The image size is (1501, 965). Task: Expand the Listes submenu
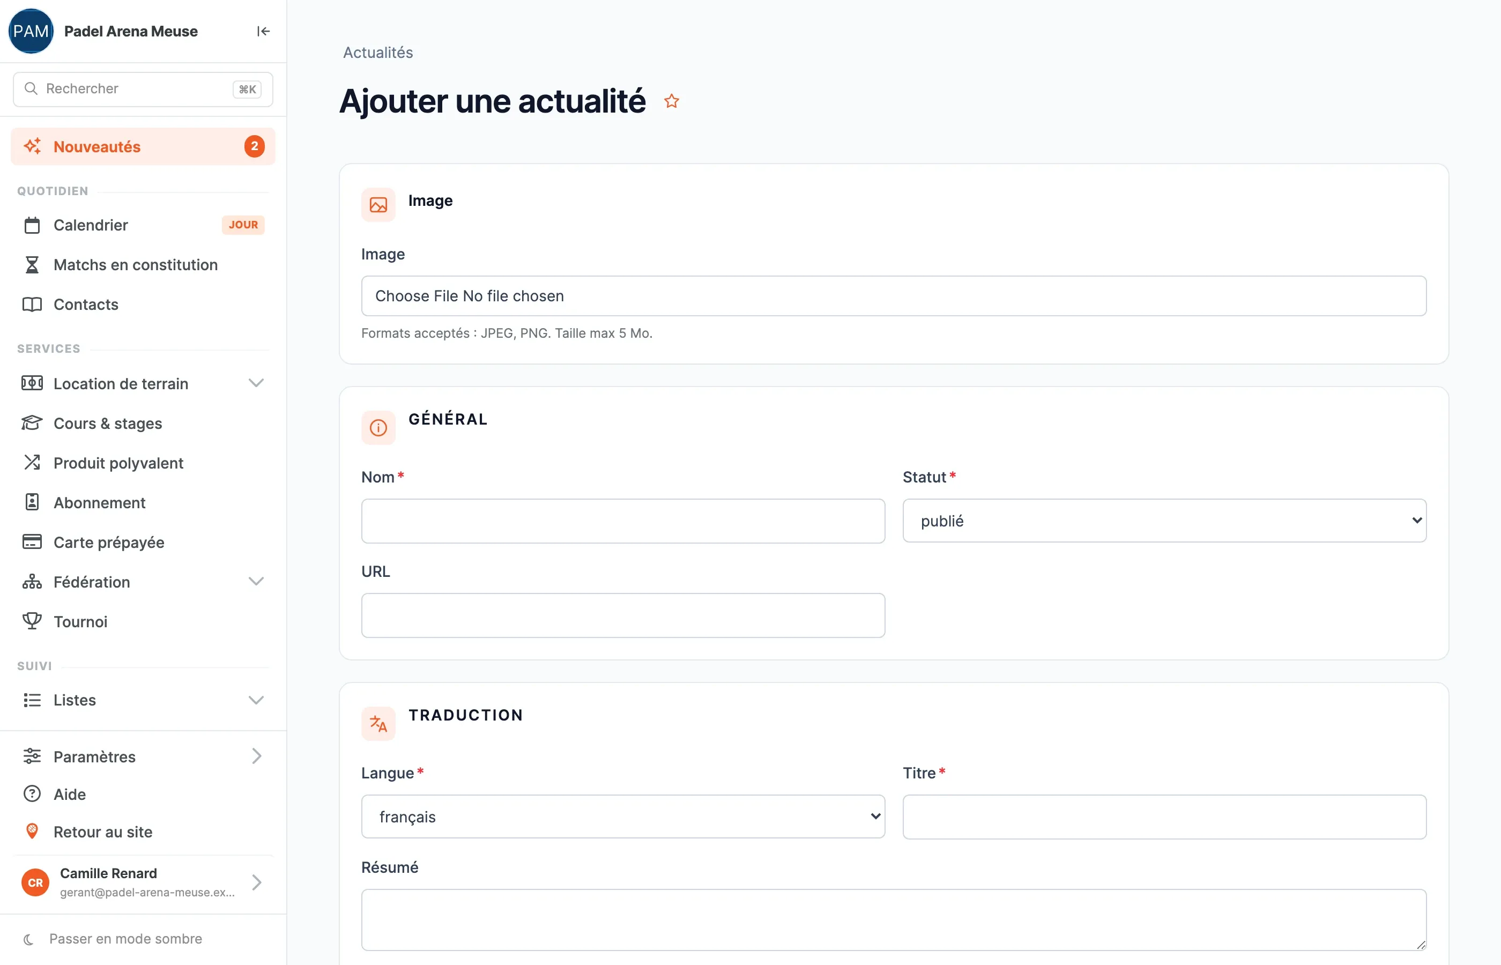pos(256,700)
